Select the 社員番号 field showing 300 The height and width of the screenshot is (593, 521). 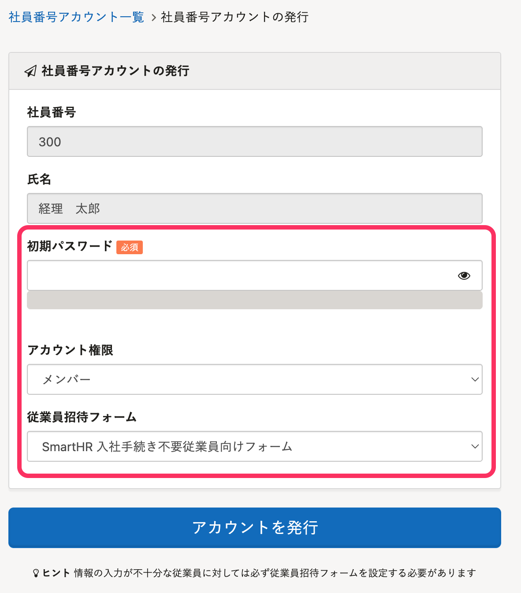coord(255,141)
